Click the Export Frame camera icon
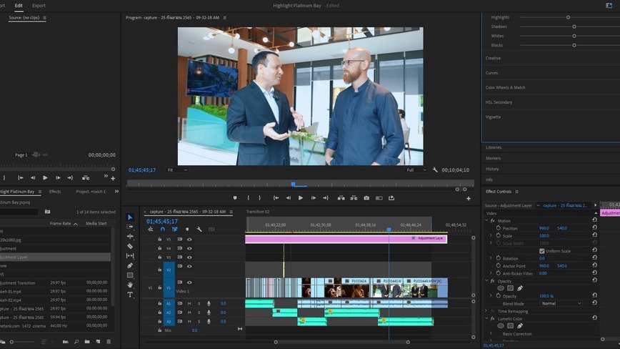This screenshot has width=620, height=349. (366, 198)
